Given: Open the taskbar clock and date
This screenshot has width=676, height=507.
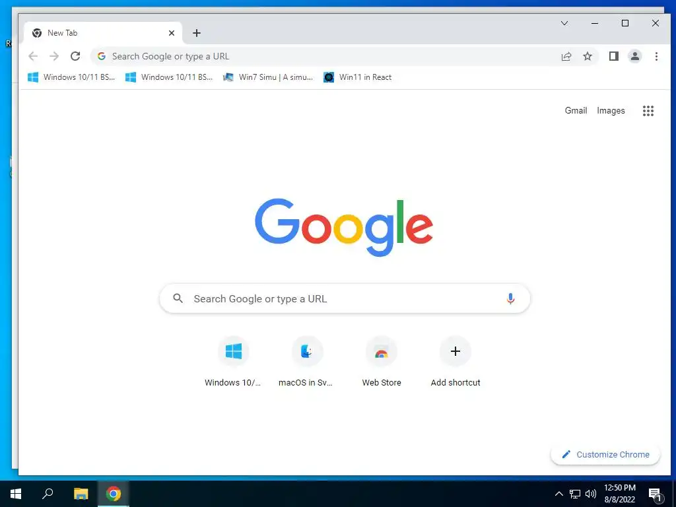Looking at the screenshot, I should tap(619, 494).
